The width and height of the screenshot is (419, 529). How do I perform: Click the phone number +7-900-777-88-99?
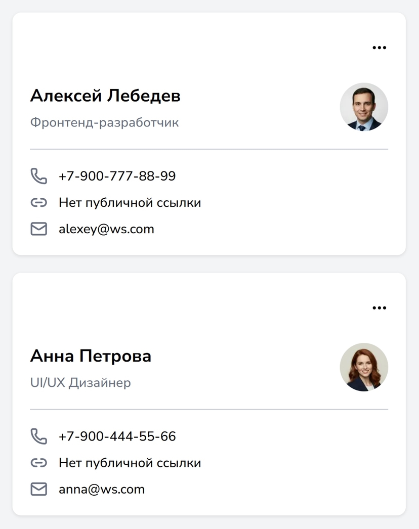(117, 176)
